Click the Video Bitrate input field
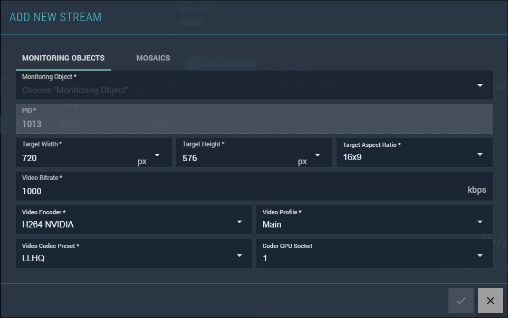Image resolution: width=508 pixels, height=318 pixels. click(x=237, y=191)
